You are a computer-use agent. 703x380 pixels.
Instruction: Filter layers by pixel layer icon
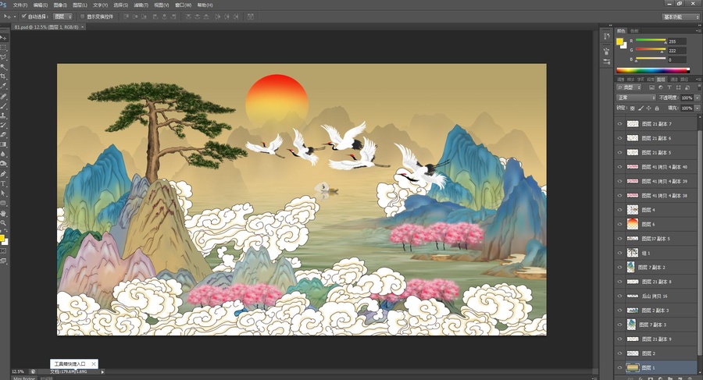[651, 87]
